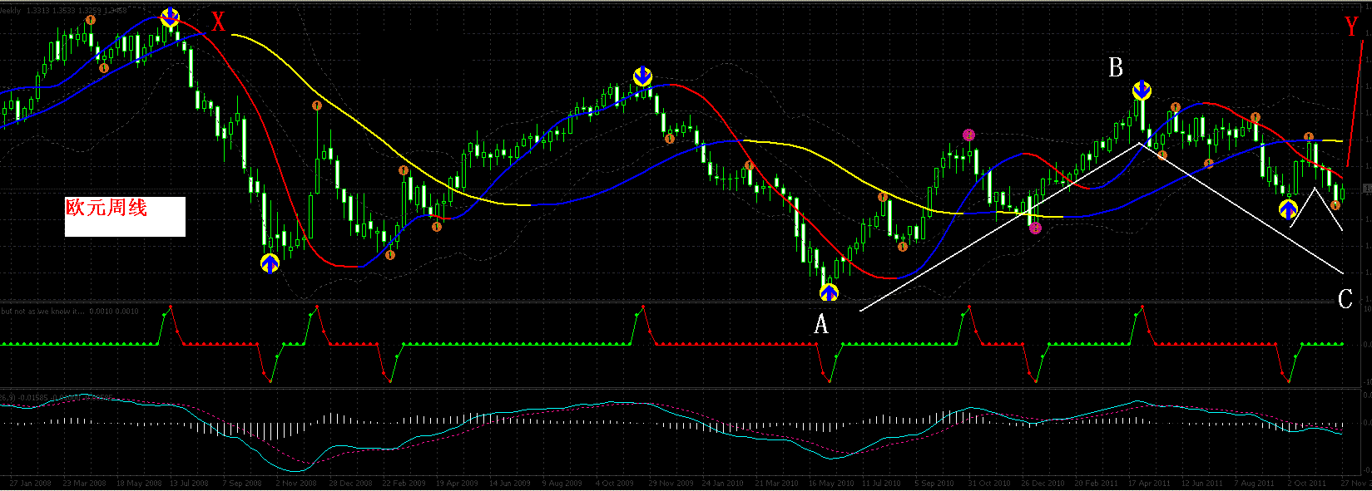Click the 27 Jan 2008 date label
1372x491 pixels.
point(30,483)
